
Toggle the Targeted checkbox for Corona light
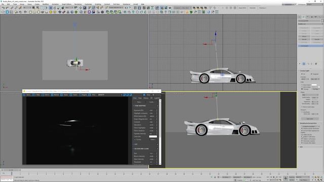tap(311, 74)
